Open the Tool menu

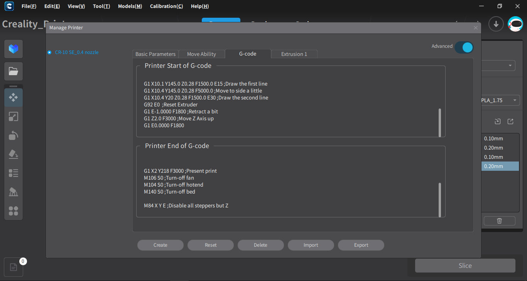click(101, 6)
